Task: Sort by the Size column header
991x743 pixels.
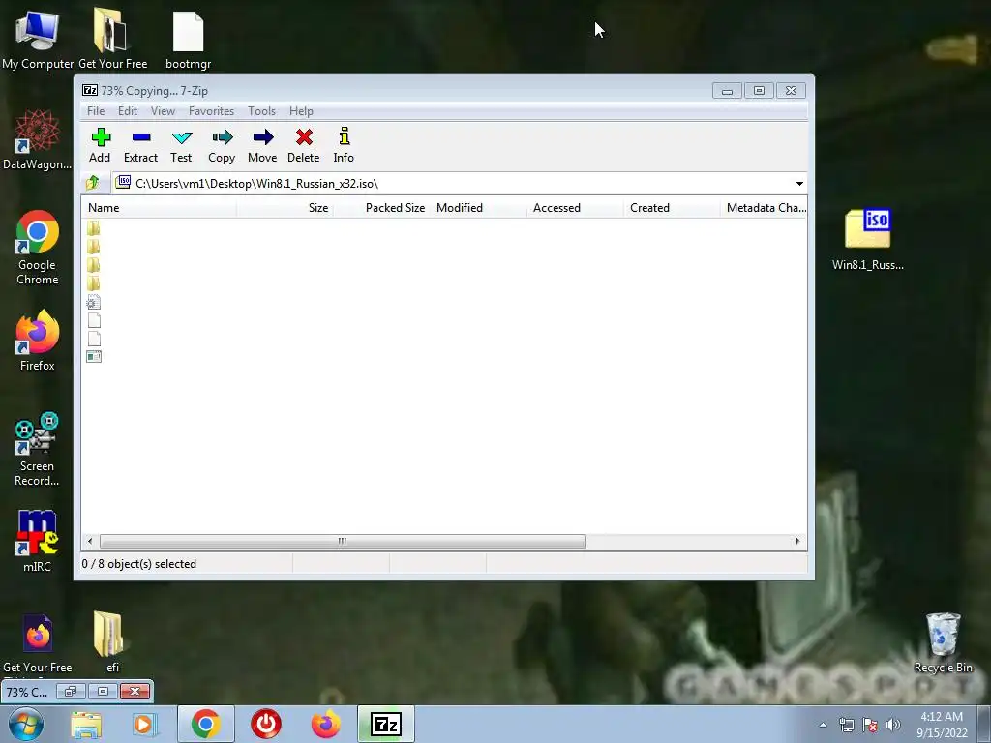Action: 285,208
